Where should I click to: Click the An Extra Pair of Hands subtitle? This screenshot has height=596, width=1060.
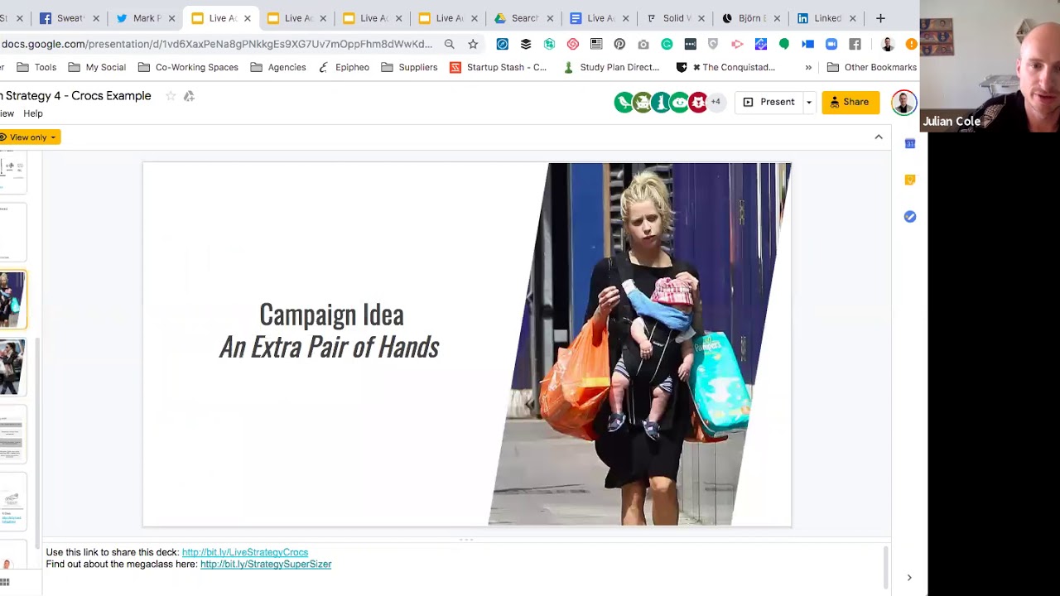pyautogui.click(x=330, y=347)
